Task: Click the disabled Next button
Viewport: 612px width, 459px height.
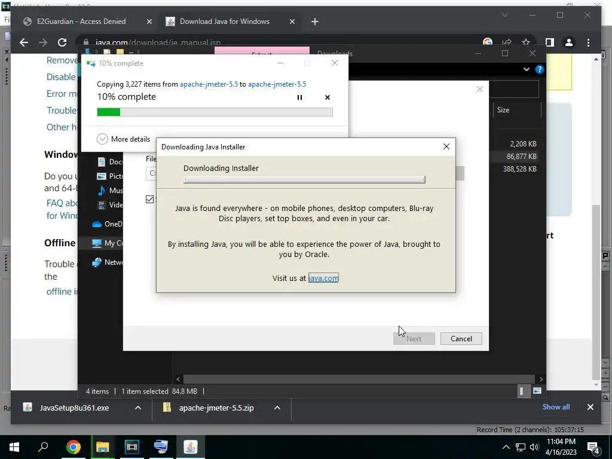Action: [414, 339]
